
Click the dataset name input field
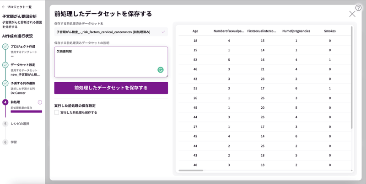(108, 32)
